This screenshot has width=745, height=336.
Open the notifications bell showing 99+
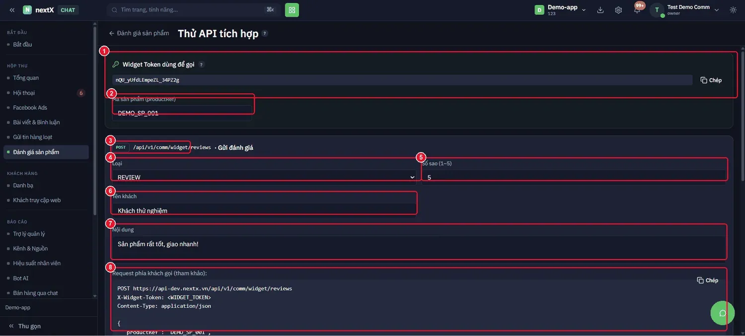(637, 10)
